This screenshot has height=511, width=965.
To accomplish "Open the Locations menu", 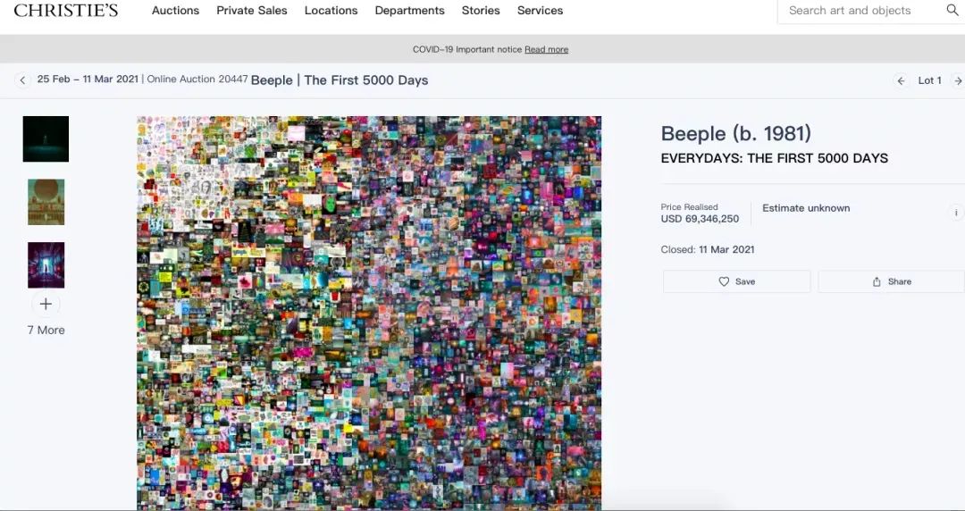I will click(x=331, y=11).
